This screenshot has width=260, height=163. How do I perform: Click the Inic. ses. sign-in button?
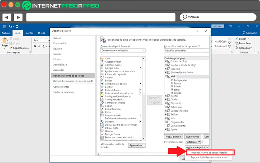(217, 26)
